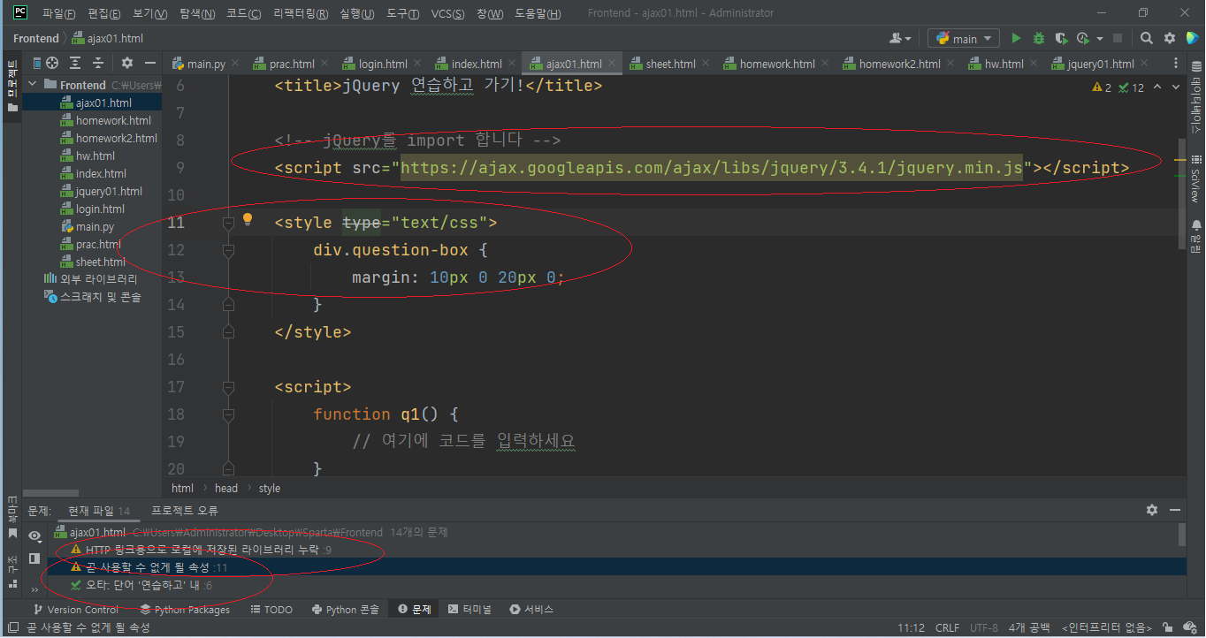The image size is (1206, 638).
Task: Open the Version Control tool window
Action: (x=75, y=610)
